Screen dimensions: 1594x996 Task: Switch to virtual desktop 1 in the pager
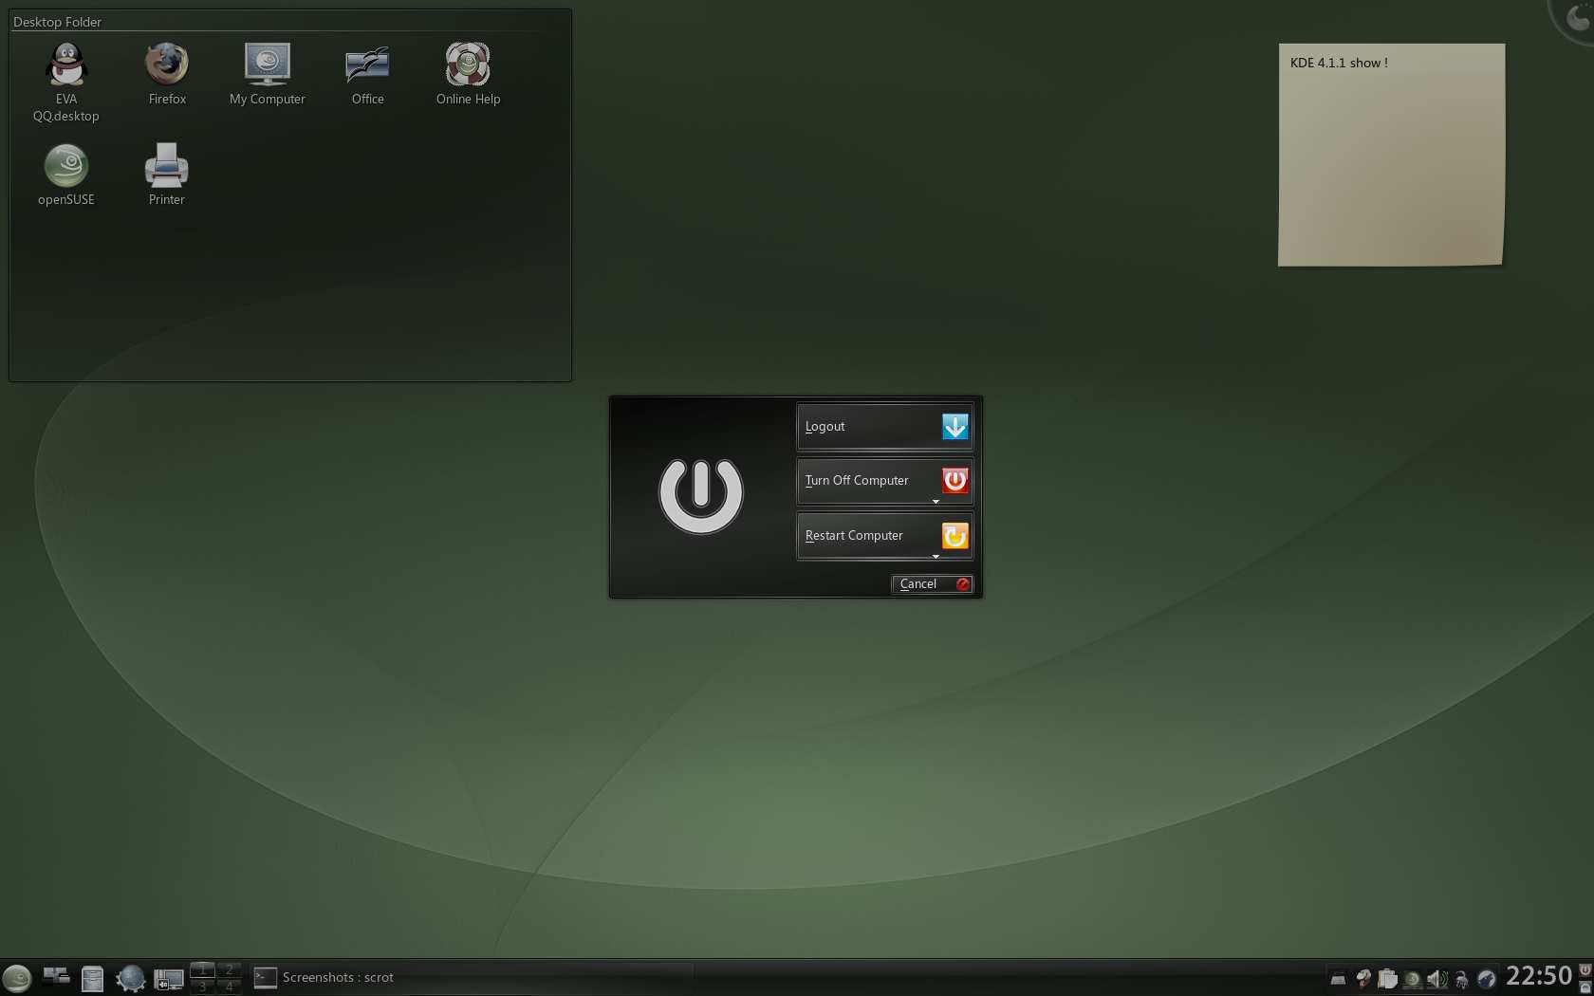(x=202, y=969)
